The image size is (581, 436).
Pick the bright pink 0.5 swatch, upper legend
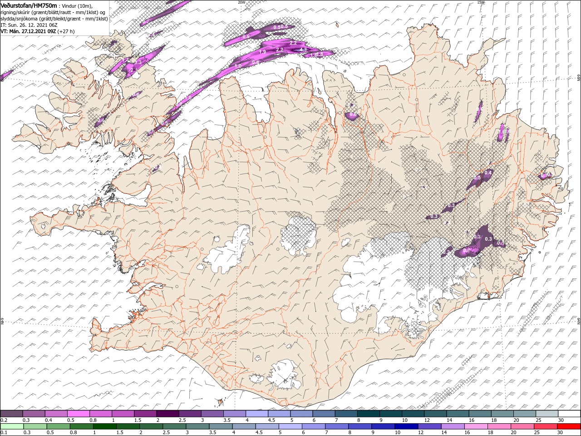78,414
